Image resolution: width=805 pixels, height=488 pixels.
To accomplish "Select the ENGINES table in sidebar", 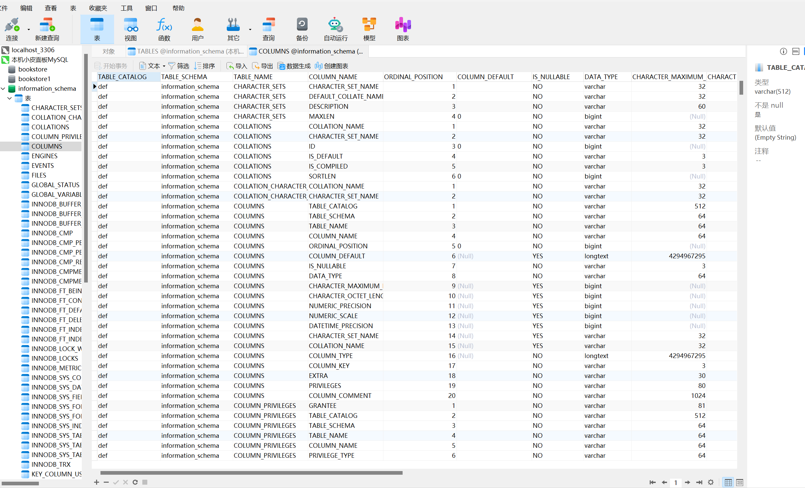I will tap(44, 156).
